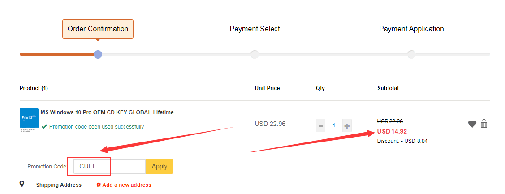This screenshot has height=194, width=505.
Task: Click the blue Order Confirmation progress dot
Action: click(98, 54)
